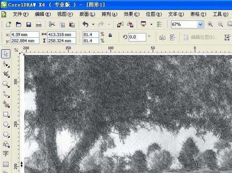Click the Paste clipboard icon
The height and width of the screenshot is (173, 232).
(72, 24)
